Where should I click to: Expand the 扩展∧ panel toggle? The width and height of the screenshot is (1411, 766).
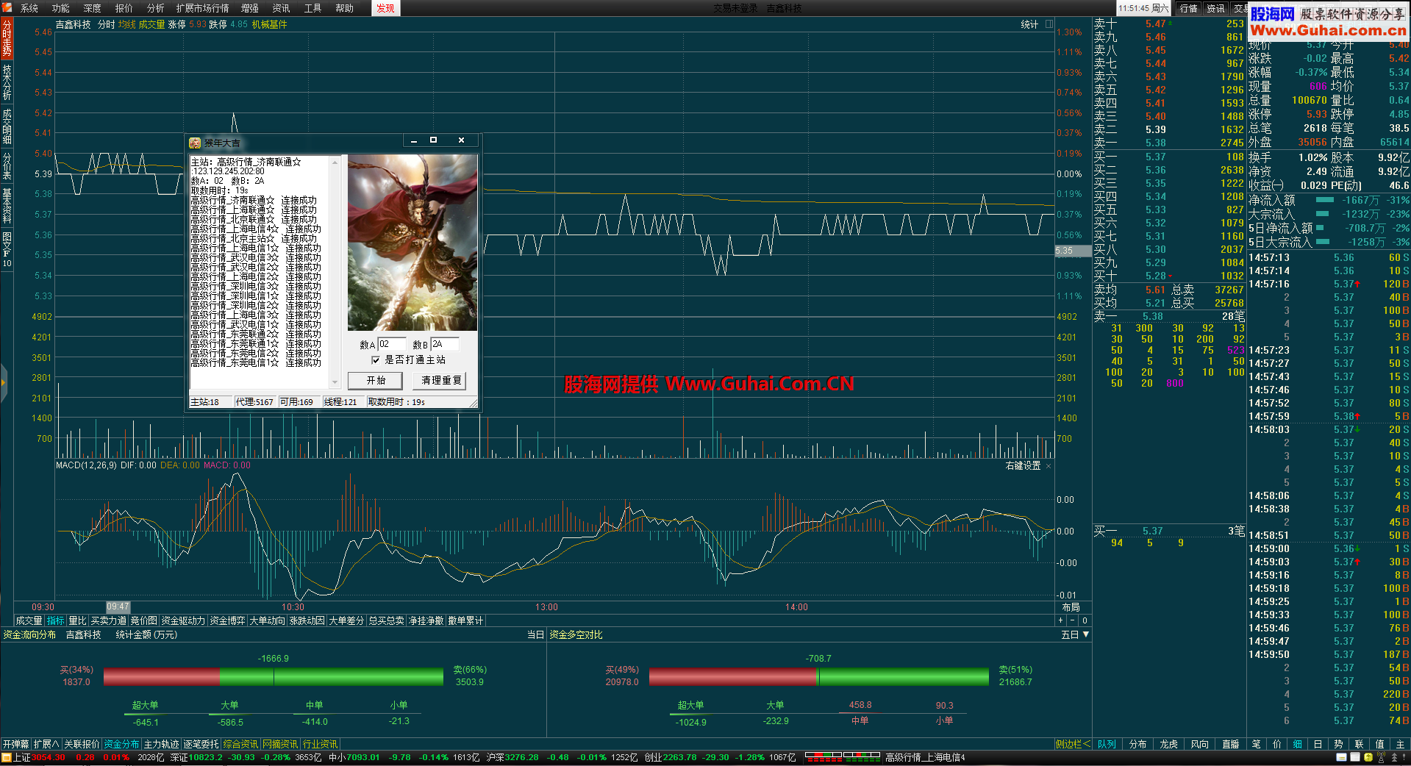click(46, 744)
